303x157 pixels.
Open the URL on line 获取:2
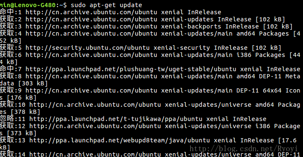pyautogui.click(x=91, y=19)
